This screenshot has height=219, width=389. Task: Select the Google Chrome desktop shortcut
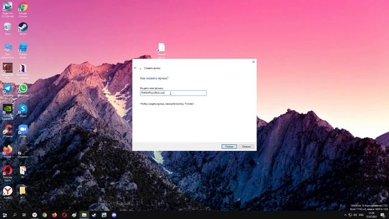23,10
